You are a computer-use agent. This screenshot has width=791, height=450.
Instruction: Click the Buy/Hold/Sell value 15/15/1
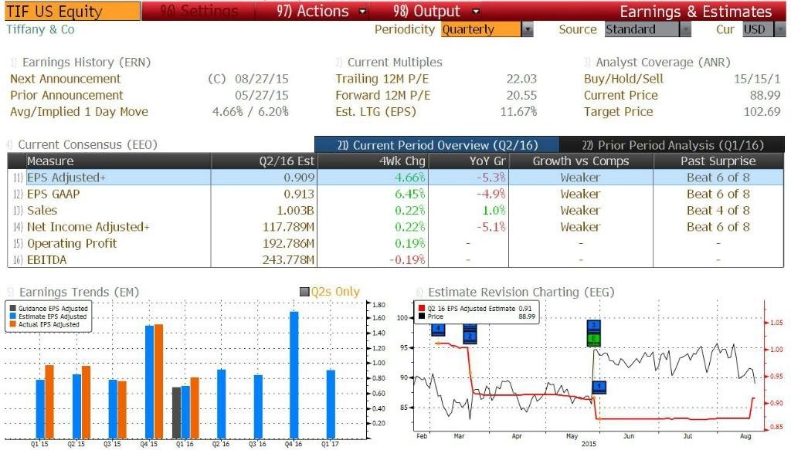point(757,79)
